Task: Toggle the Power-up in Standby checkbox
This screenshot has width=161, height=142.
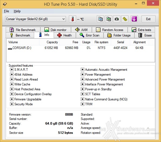Action: [82, 89]
